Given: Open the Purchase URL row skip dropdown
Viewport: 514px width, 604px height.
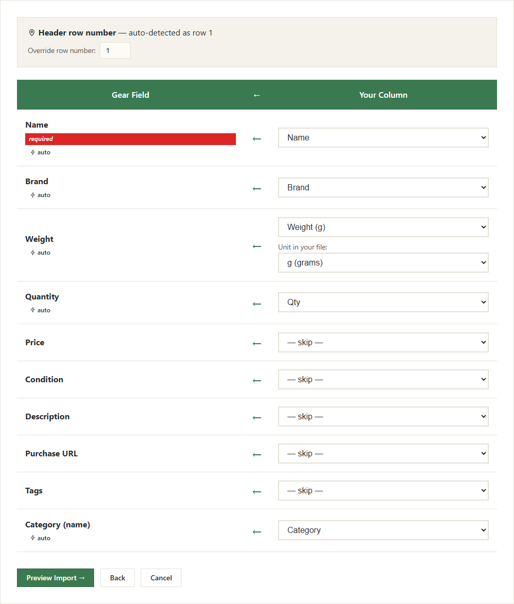Looking at the screenshot, I should coord(383,453).
